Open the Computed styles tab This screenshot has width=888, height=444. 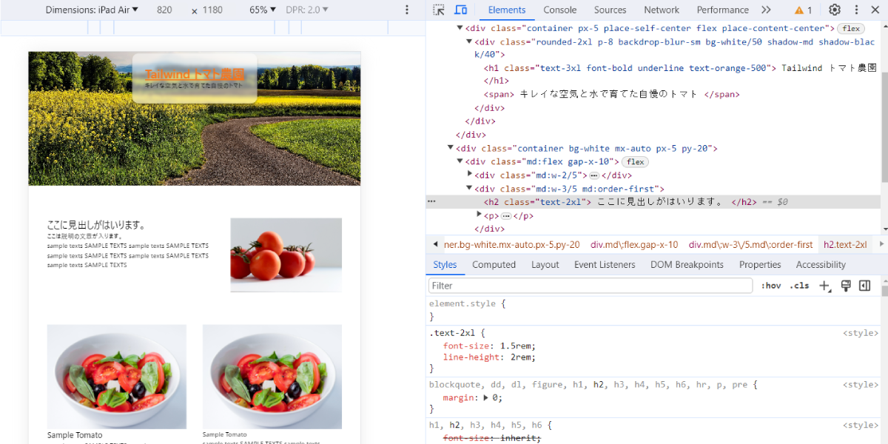(x=494, y=265)
